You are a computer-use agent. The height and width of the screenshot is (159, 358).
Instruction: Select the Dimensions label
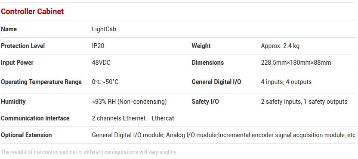[x=208, y=63]
